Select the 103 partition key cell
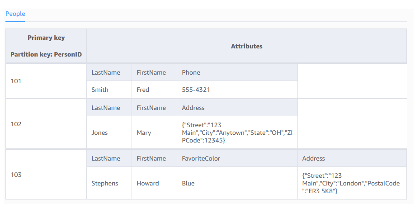 [x=46, y=175]
